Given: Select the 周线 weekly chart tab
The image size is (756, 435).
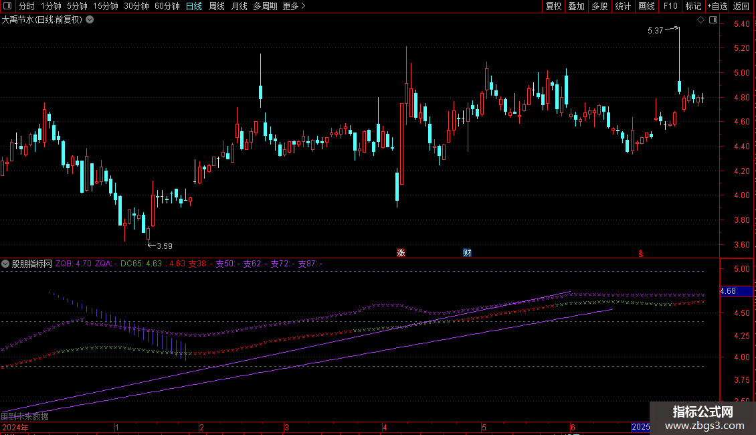Looking at the screenshot, I should 217,6.
